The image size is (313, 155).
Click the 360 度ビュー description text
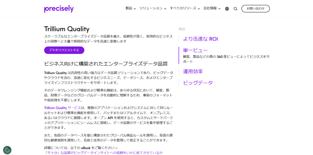(x=226, y=59)
